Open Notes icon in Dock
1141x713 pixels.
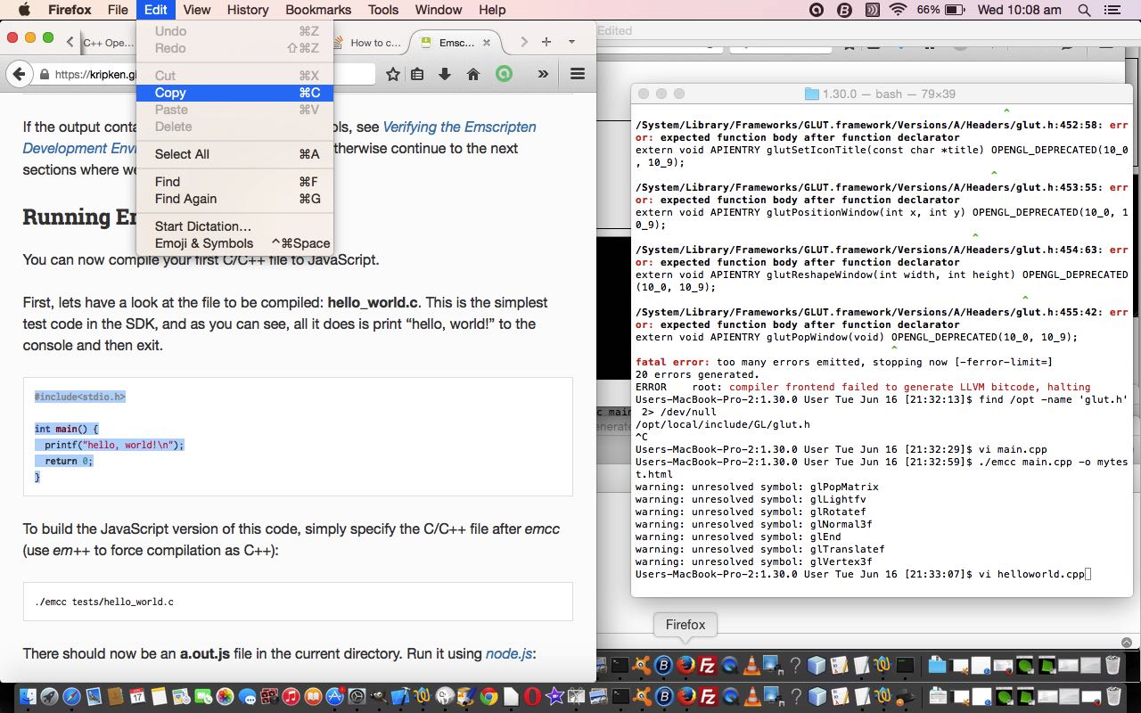159,696
